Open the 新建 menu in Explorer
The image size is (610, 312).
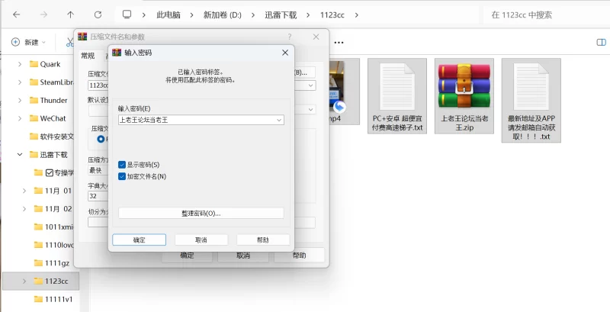click(x=28, y=42)
